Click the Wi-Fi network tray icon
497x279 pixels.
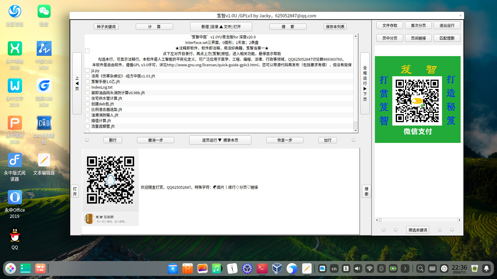coord(369,268)
